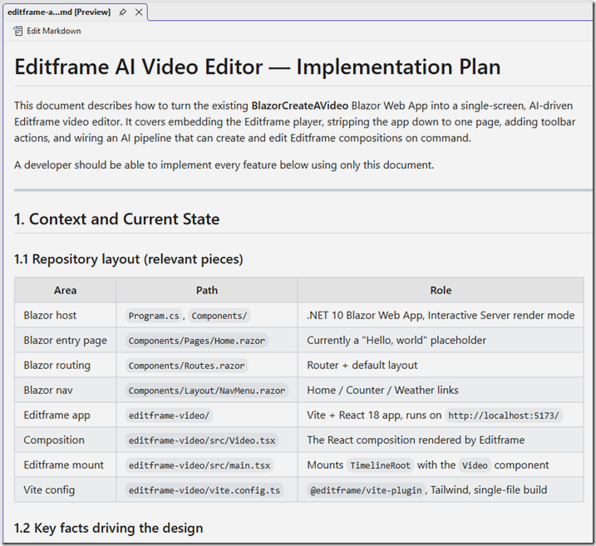This screenshot has height=546, width=596.
Task: Pin the editframe markdown preview tab
Action: pos(122,12)
